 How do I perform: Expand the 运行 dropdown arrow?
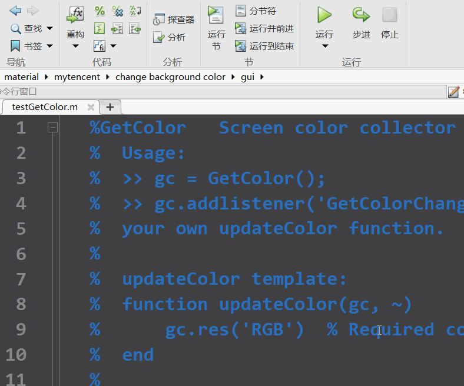325,46
